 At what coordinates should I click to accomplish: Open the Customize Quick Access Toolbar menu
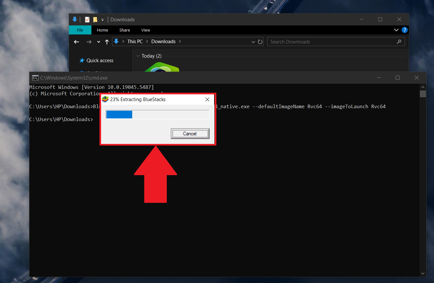pyautogui.click(x=102, y=19)
